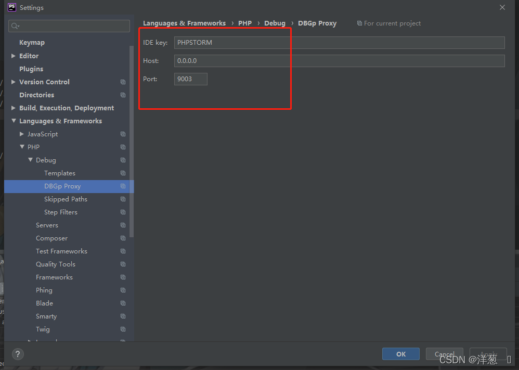Viewport: 519px width, 370px height.
Task: Open the Keymap settings page
Action: pyautogui.click(x=32, y=42)
